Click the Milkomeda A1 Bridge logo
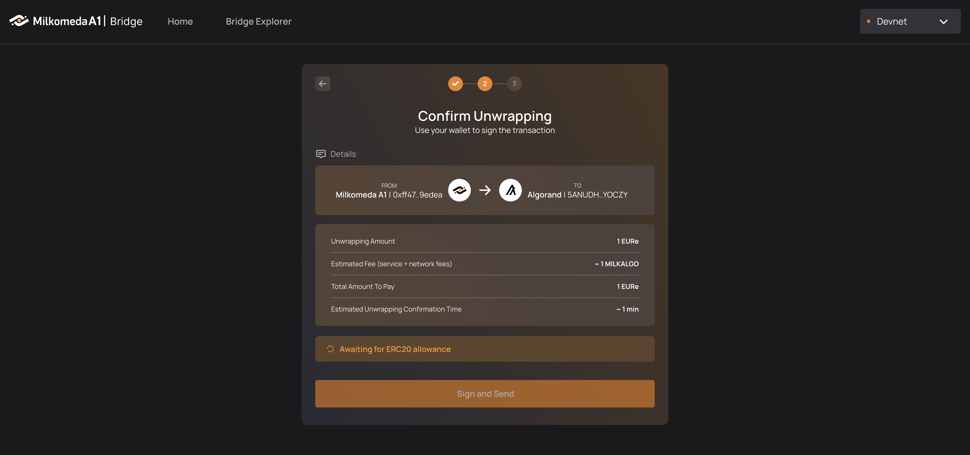 coord(76,21)
